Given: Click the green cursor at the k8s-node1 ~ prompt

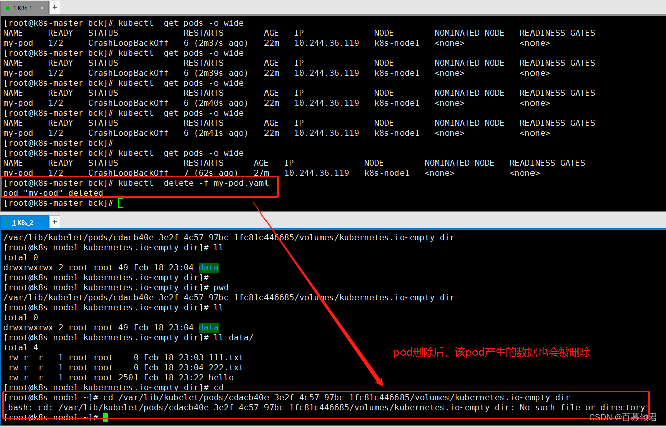Looking at the screenshot, I should point(106,417).
